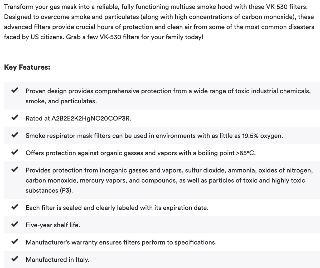Click the checkmark beside "Manufactured in Italy"
The image size is (320, 268).
(14, 259)
